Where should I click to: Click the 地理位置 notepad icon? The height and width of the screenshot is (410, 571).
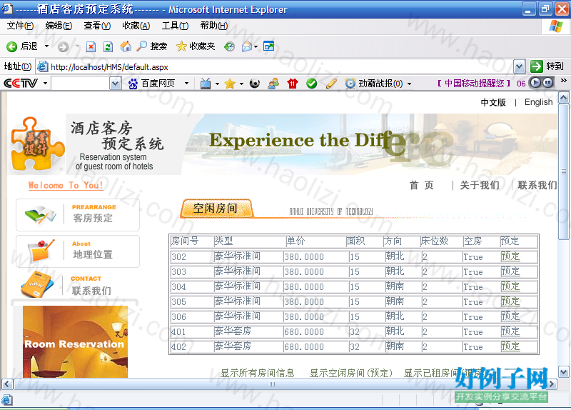point(41,251)
